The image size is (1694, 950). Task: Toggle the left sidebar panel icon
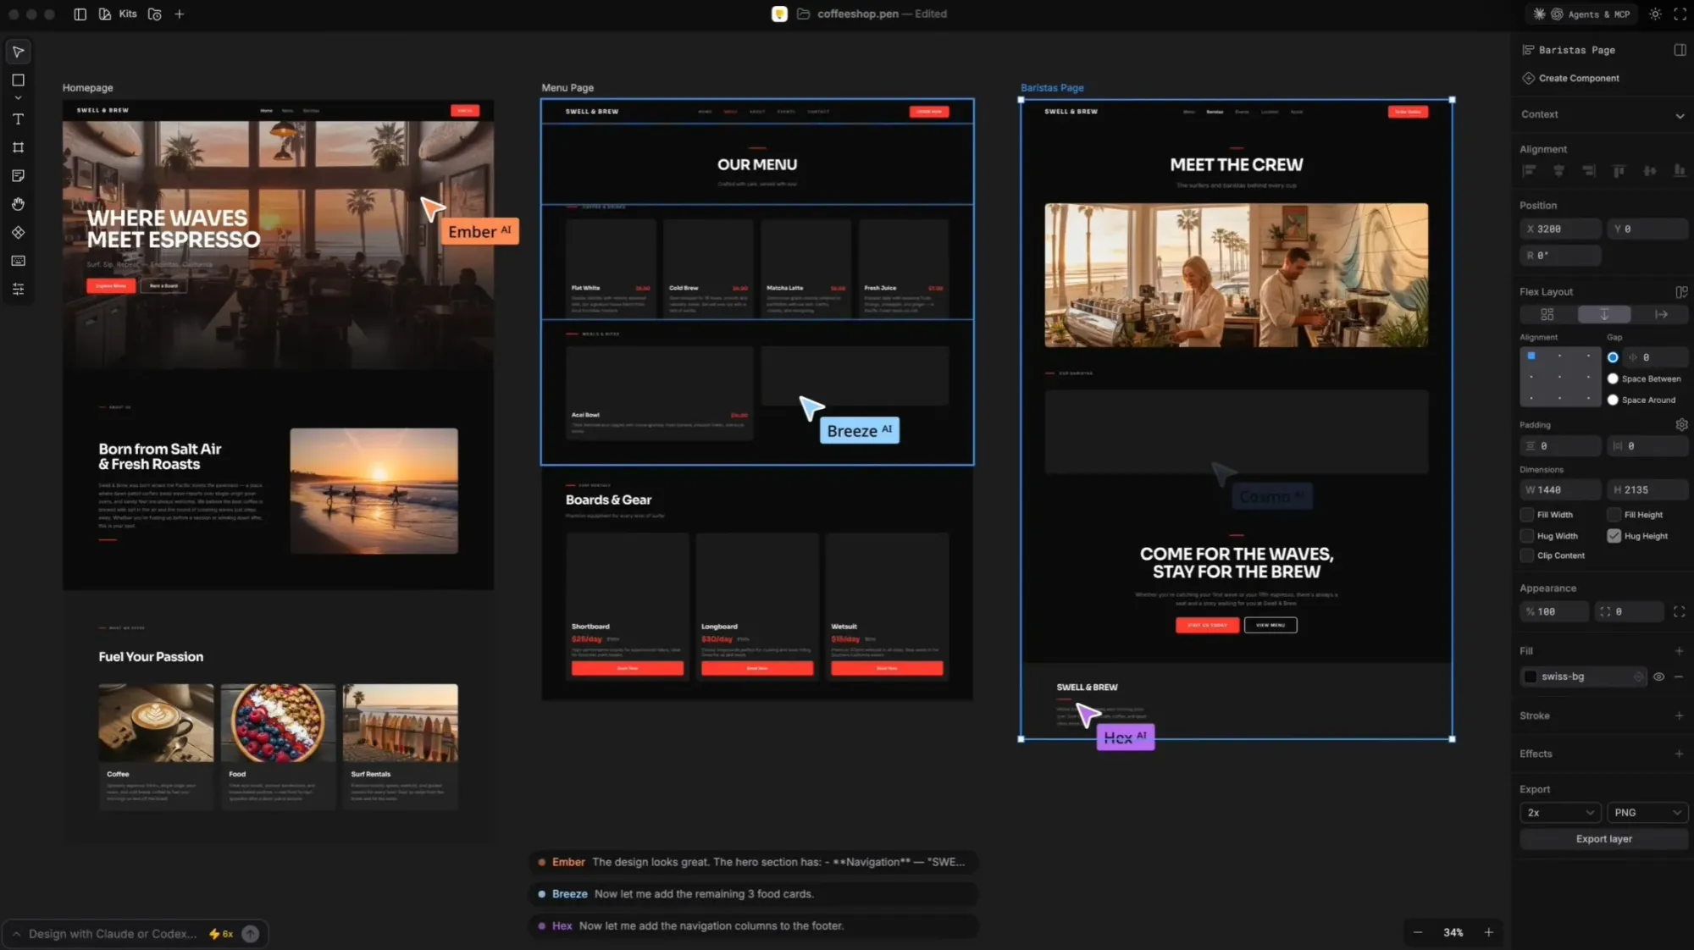tap(80, 14)
